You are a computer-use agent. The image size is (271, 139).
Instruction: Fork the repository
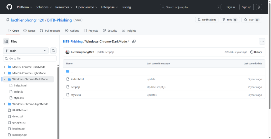pos(229,20)
